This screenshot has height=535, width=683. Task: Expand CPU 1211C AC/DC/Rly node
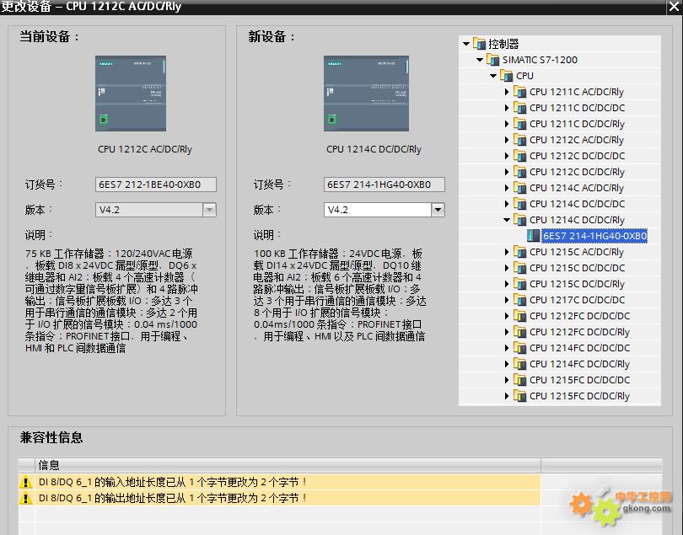507,92
